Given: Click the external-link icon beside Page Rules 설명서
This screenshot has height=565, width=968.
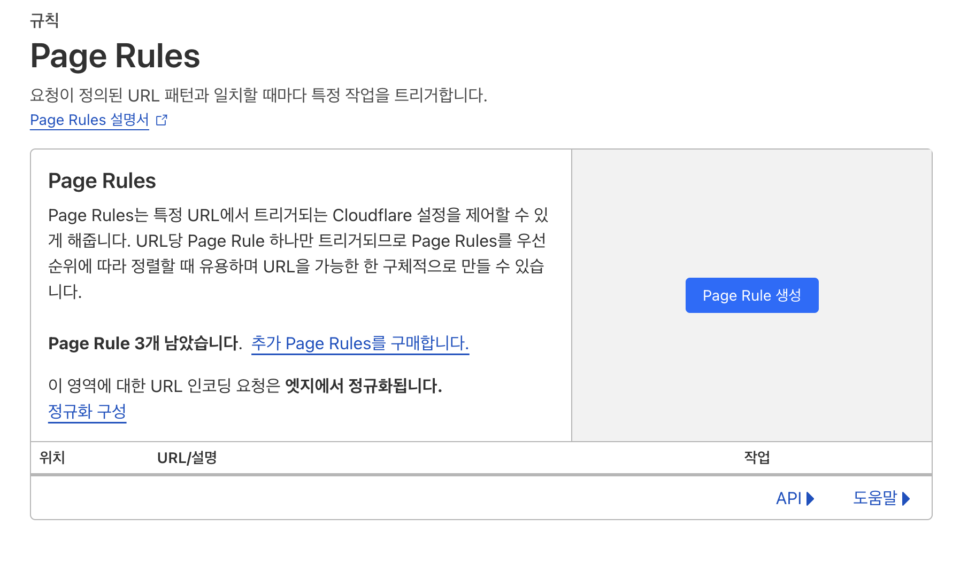Looking at the screenshot, I should [162, 120].
